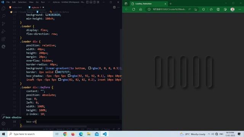Click the rgba(82, 82, 82, 0.2) swatch
The height and width of the screenshot is (137, 244).
tap(59, 80)
